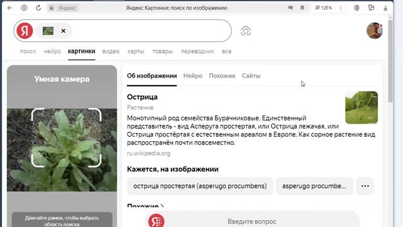This screenshot has width=403, height=227.
Task: Go back with the browser back arrow
Action: click(x=10, y=8)
